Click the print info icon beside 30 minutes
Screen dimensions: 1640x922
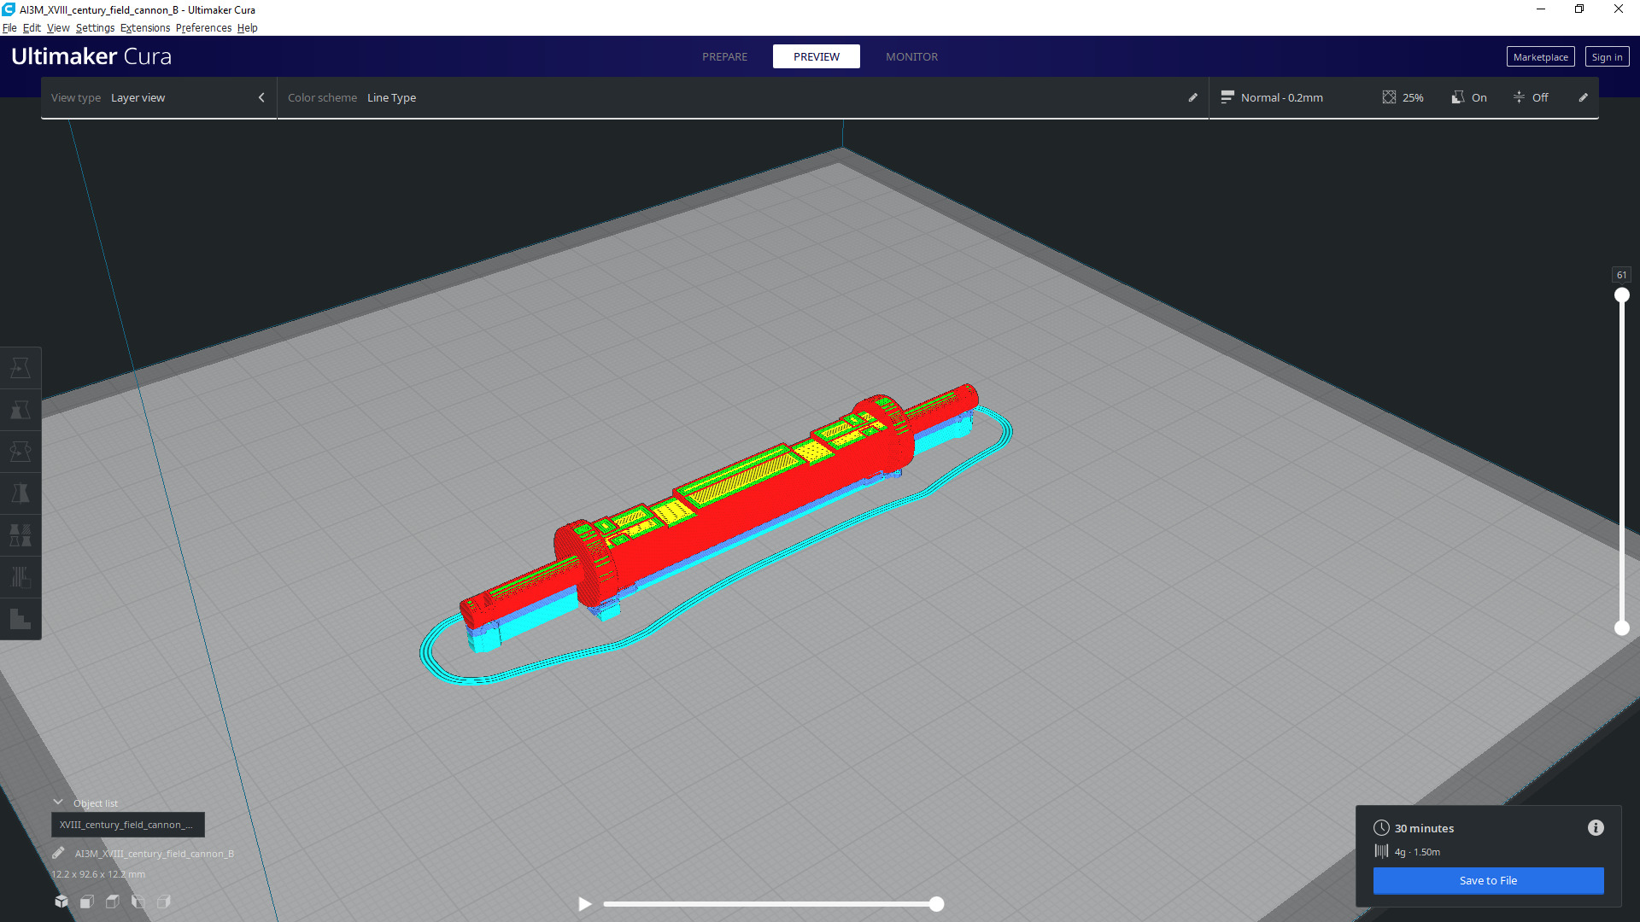pos(1596,828)
